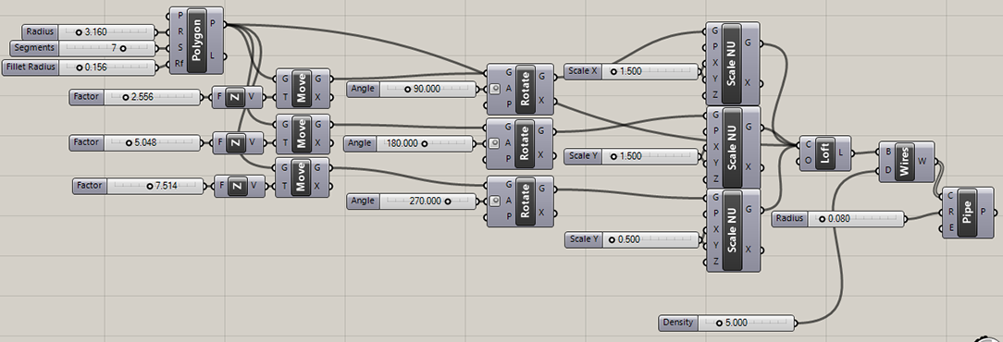Select the Polygon component
This screenshot has width=1003, height=342.
click(196, 40)
